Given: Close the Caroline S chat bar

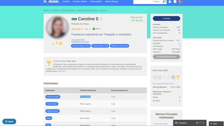Looking at the screenshot, I should [x=204, y=123].
